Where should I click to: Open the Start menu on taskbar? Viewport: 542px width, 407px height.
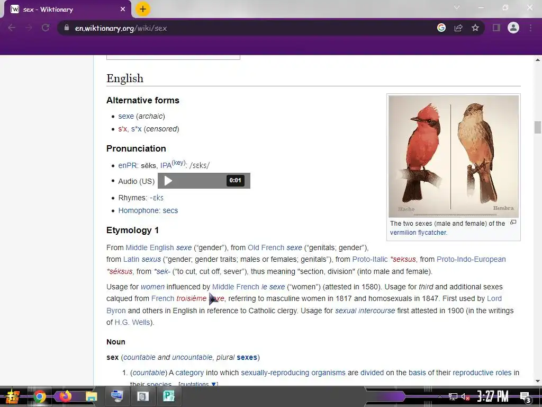click(x=13, y=396)
